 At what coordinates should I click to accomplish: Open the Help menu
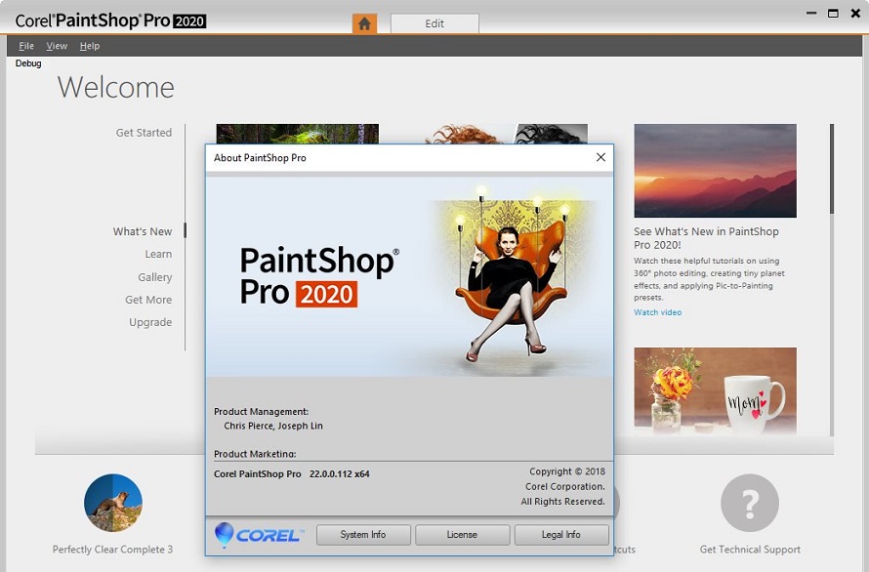[x=90, y=46]
